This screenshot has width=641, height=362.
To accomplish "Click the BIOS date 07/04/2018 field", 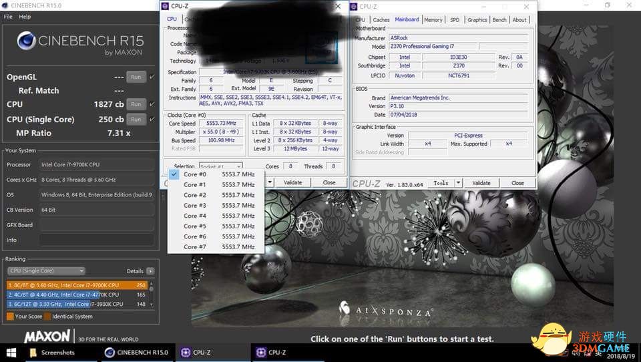I will (x=458, y=114).
